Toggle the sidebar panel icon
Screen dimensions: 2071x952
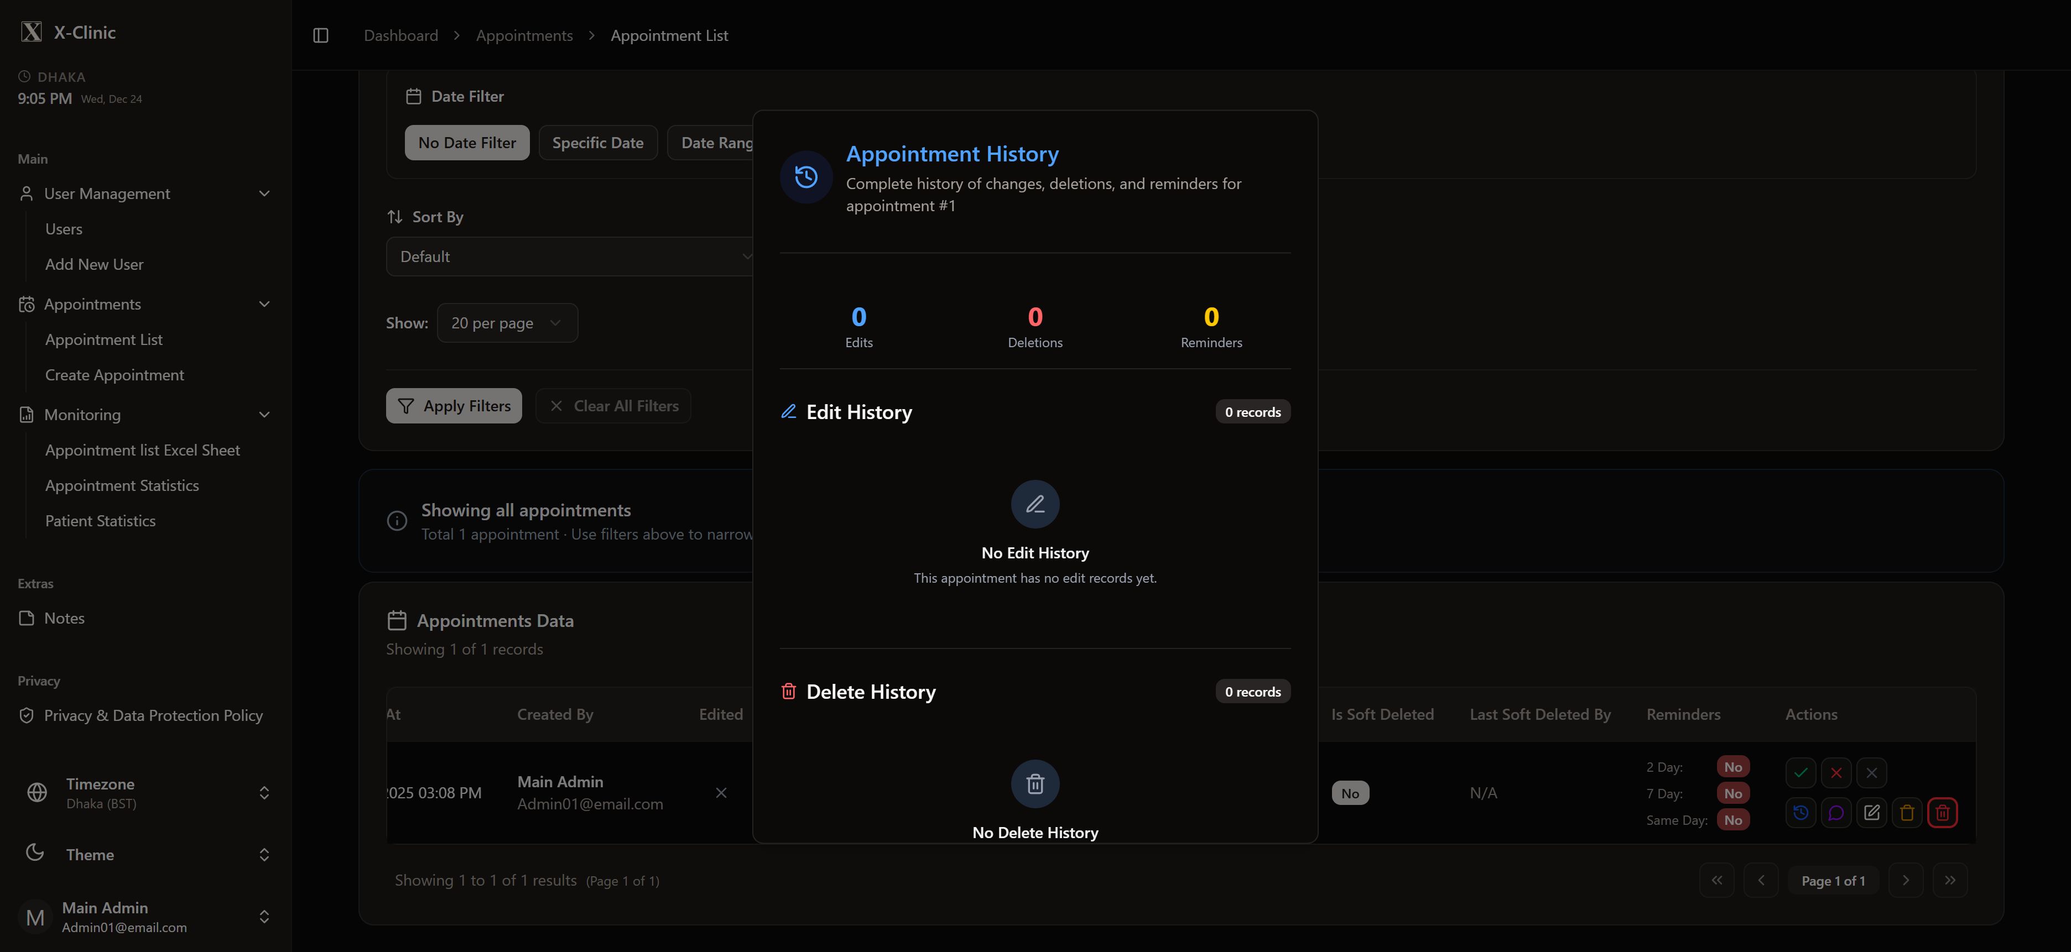(320, 35)
